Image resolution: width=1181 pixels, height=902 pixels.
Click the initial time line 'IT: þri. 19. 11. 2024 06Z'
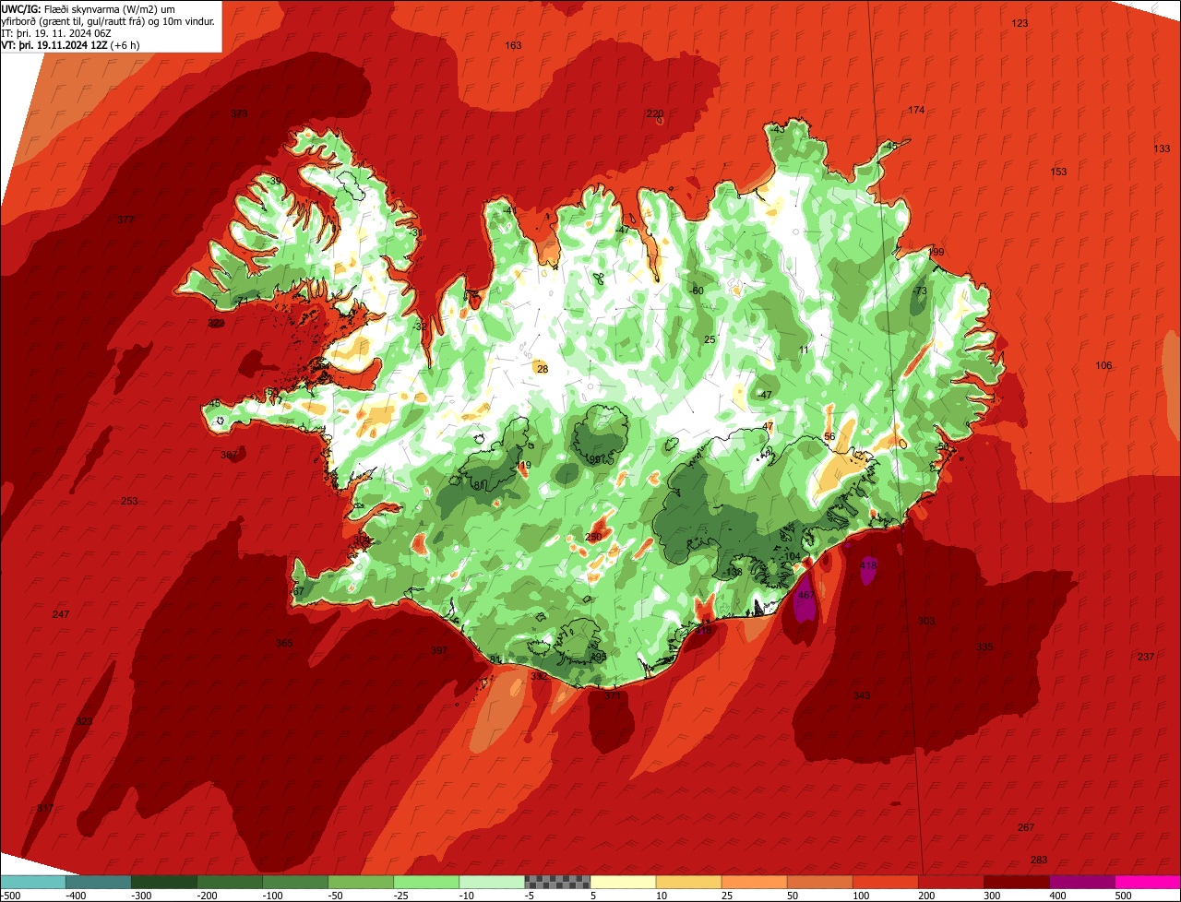pyautogui.click(x=57, y=33)
